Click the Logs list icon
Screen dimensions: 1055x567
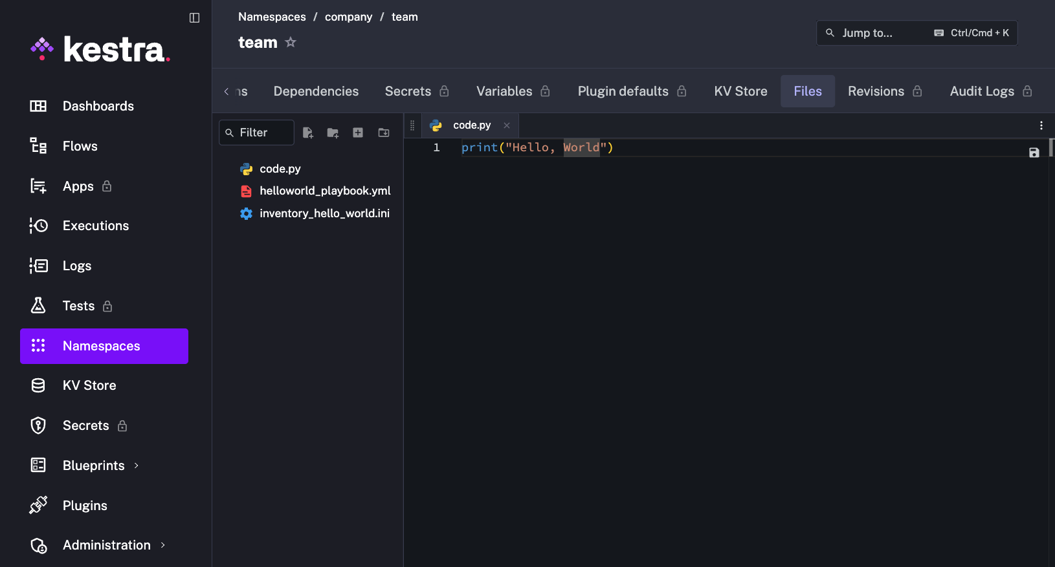(x=38, y=266)
